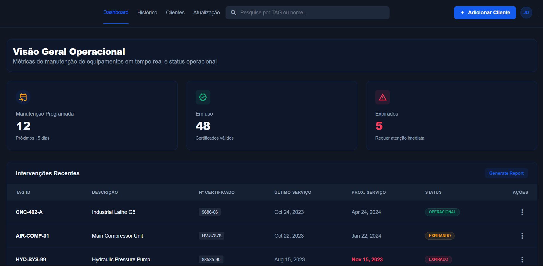Screen dimensions: 543x266
Task: Click the Generate Report button
Action: [x=506, y=173]
